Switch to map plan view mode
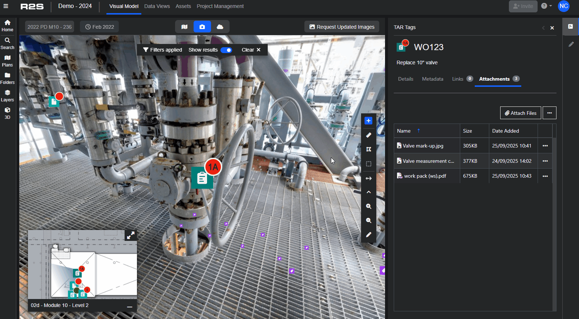The width and height of the screenshot is (579, 319). tap(185, 27)
